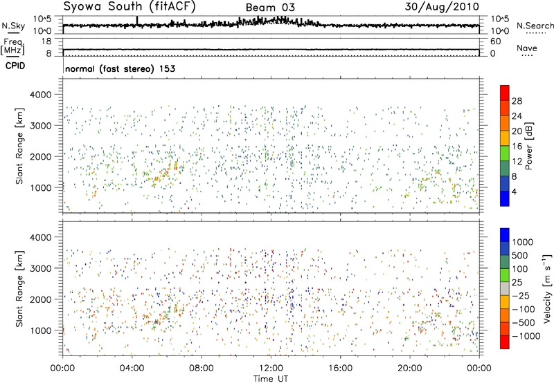Click the "Power [dB]" color bar title
This screenshot has height=383, width=554.
click(x=529, y=146)
